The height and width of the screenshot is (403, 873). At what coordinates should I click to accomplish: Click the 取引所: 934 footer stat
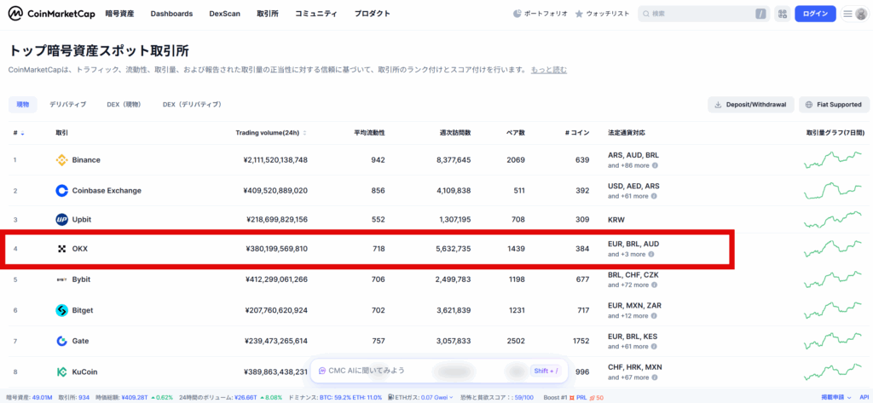tap(73, 398)
